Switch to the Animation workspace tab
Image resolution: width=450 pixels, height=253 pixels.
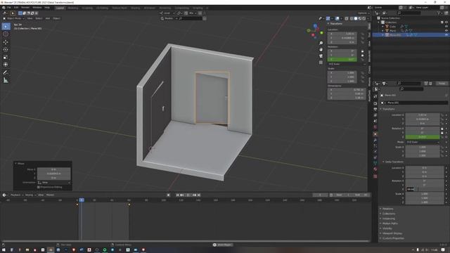pos(150,8)
